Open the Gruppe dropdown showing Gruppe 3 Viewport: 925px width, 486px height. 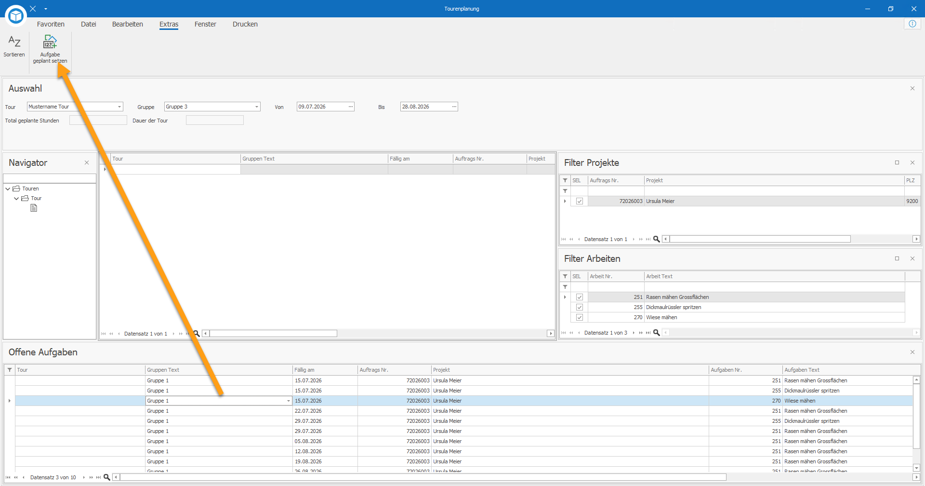tap(257, 107)
